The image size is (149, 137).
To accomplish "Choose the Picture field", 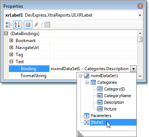I will (110, 109).
